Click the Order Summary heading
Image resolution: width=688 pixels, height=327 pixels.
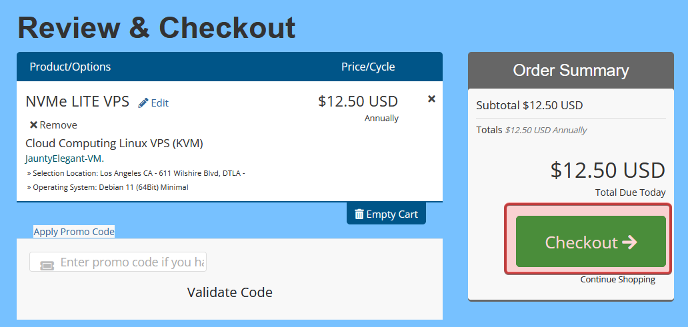[x=571, y=71]
